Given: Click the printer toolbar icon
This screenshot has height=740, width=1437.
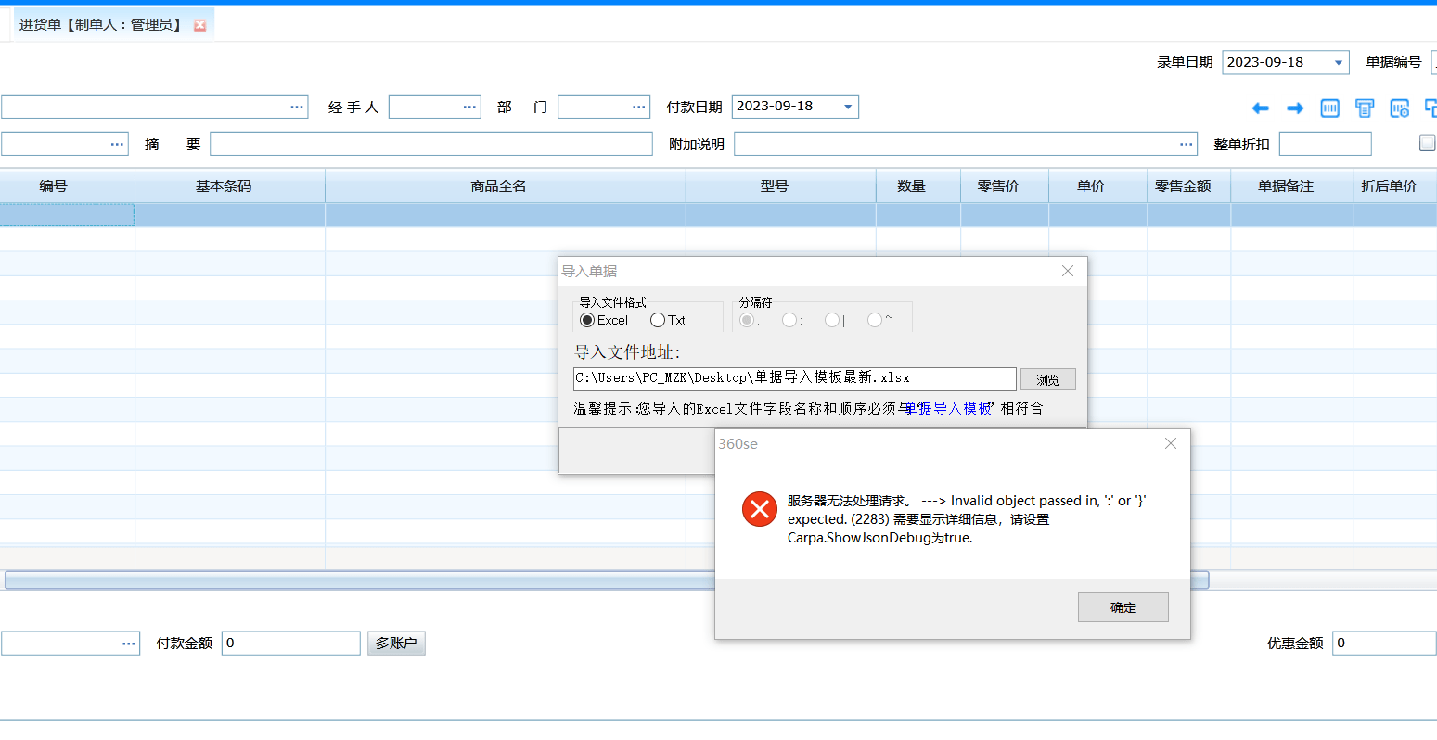Looking at the screenshot, I should [x=1365, y=108].
